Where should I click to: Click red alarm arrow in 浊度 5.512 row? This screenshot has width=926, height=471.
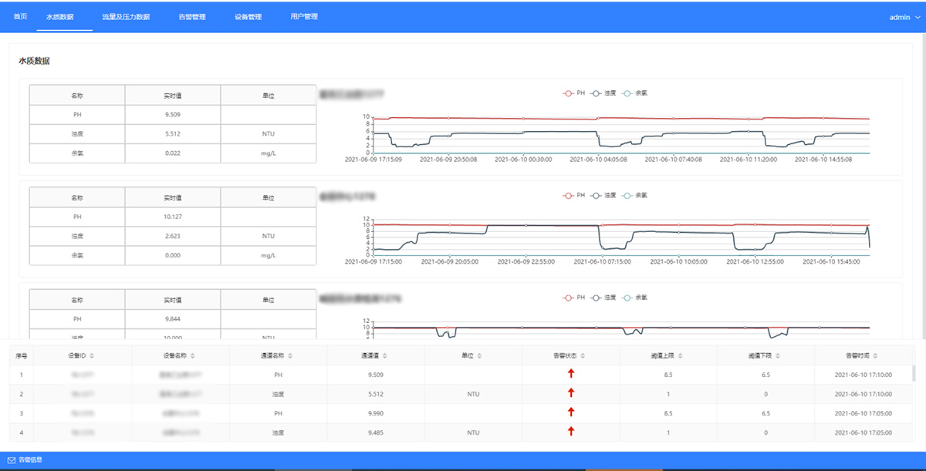571,393
